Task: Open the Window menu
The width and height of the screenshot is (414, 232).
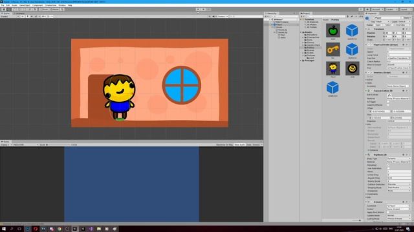Action: pyautogui.click(x=62, y=5)
